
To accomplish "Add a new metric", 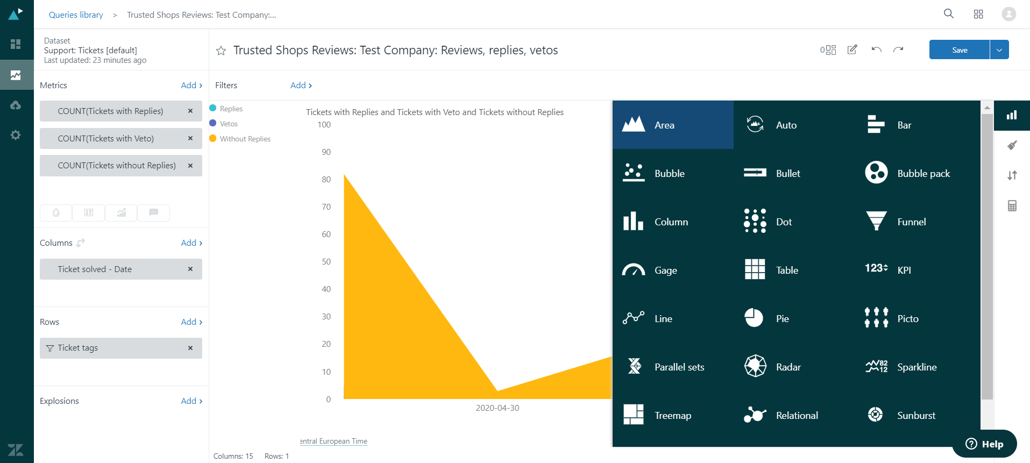I will pos(191,85).
